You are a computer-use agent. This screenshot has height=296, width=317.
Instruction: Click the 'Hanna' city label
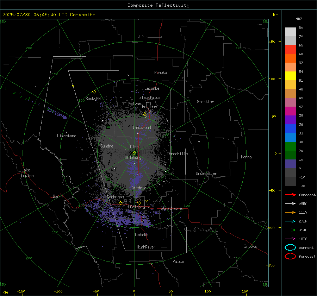246,157
